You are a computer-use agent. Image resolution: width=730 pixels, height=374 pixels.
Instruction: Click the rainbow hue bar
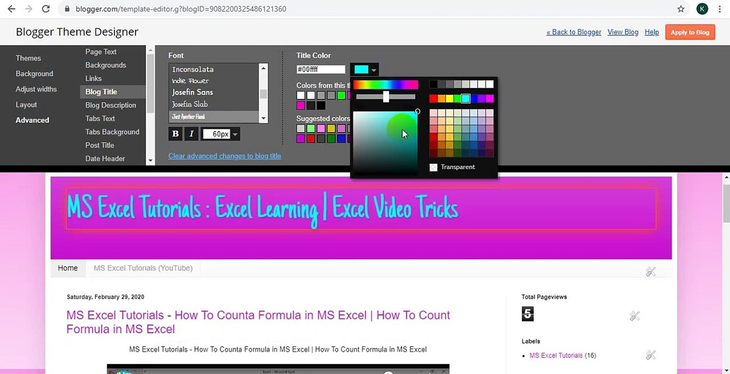click(x=385, y=85)
